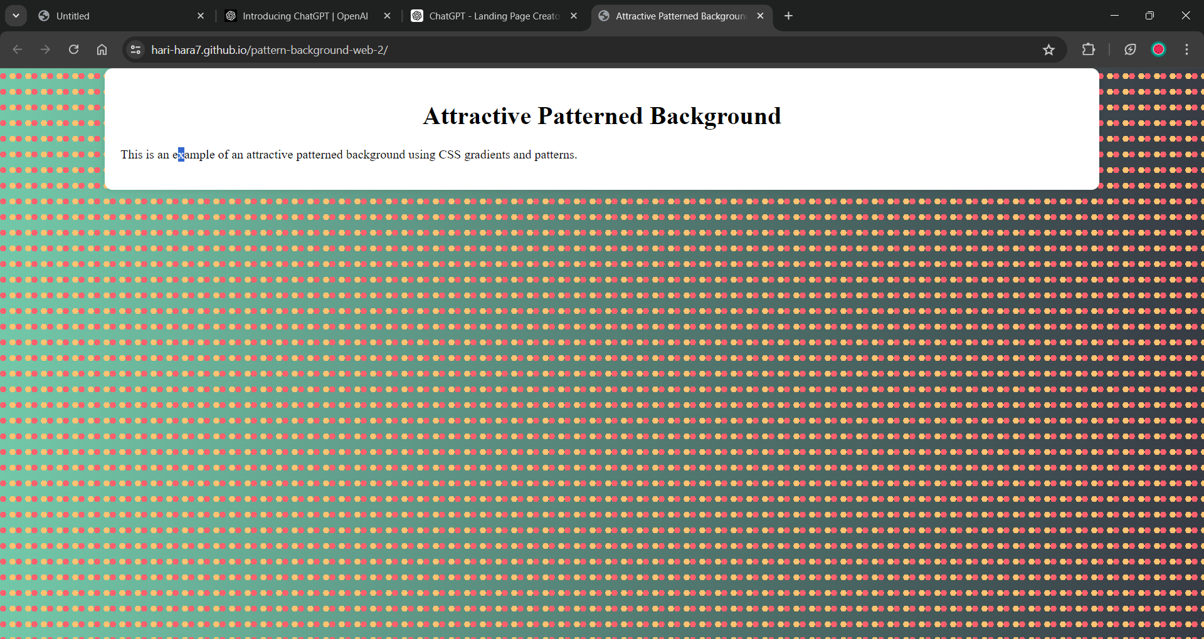1204x639 pixels.
Task: Go back to previous page
Action: tap(18, 49)
